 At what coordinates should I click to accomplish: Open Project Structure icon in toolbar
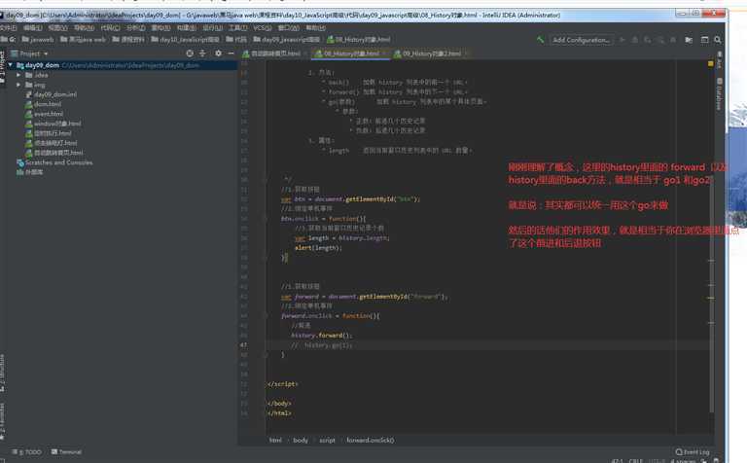point(689,40)
